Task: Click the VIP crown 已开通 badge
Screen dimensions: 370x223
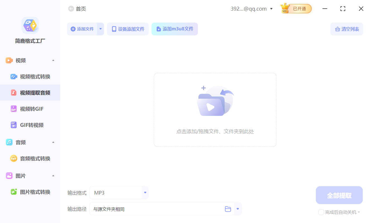Action: [295, 9]
